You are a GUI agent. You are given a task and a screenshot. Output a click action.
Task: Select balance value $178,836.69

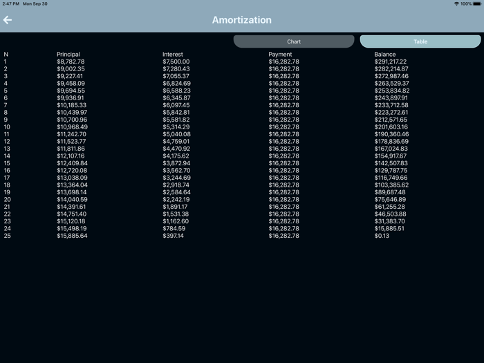coord(391,141)
